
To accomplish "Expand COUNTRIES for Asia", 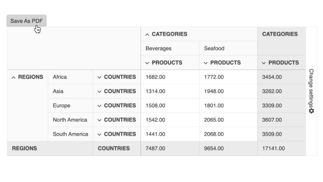I will point(99,91).
